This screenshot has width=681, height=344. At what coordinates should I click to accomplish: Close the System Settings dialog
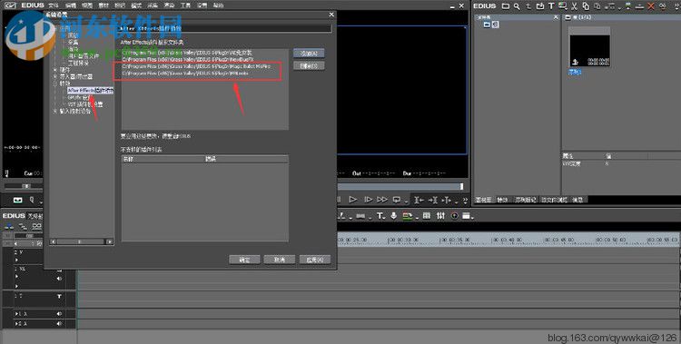pos(331,15)
